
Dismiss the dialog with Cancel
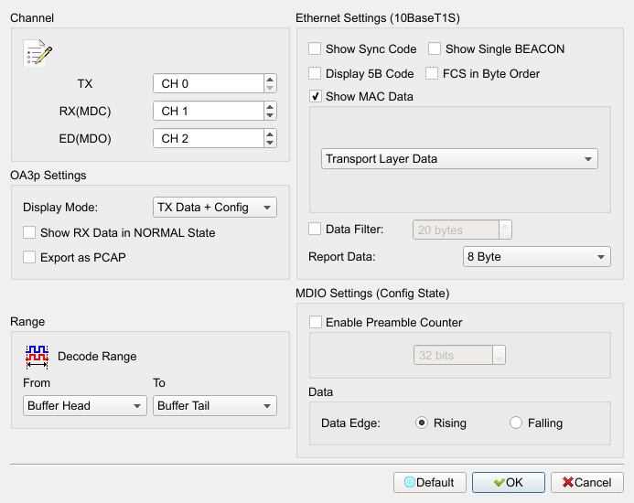point(587,482)
